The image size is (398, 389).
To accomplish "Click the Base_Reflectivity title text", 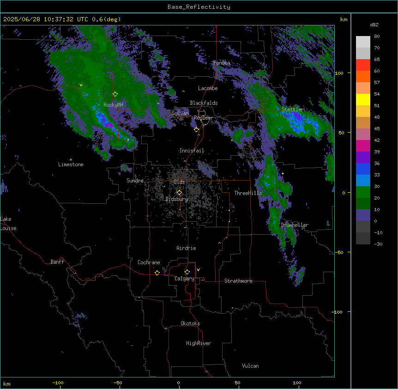I will pos(199,7).
